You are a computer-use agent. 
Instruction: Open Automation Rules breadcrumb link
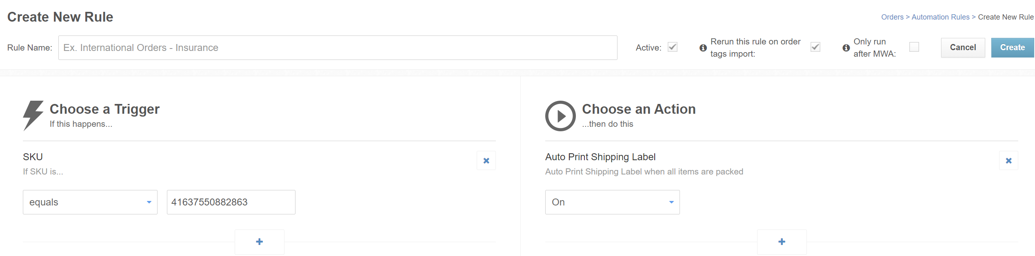(x=940, y=17)
